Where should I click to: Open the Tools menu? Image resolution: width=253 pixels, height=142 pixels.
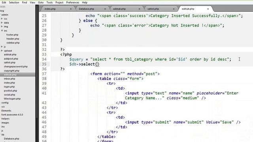point(49,3)
